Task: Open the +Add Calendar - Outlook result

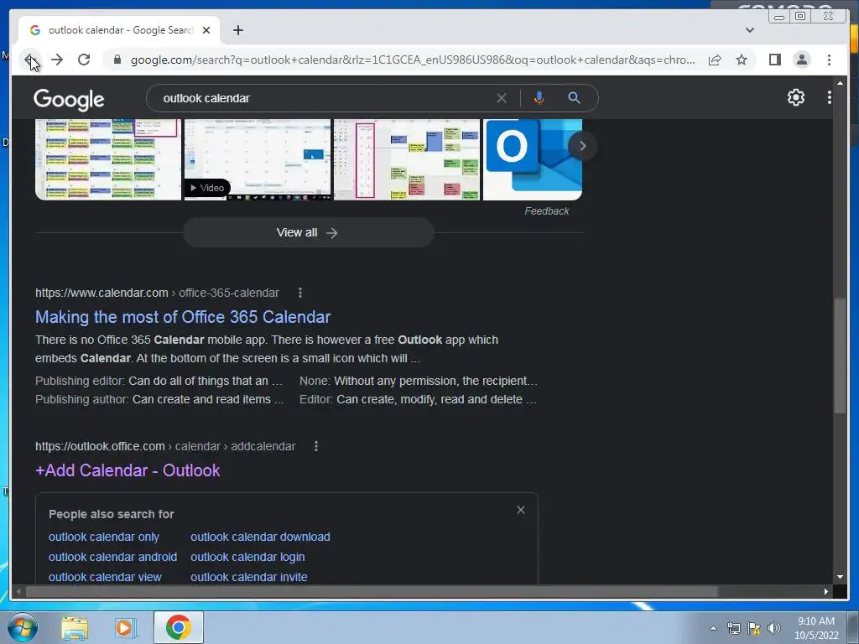Action: 128,470
